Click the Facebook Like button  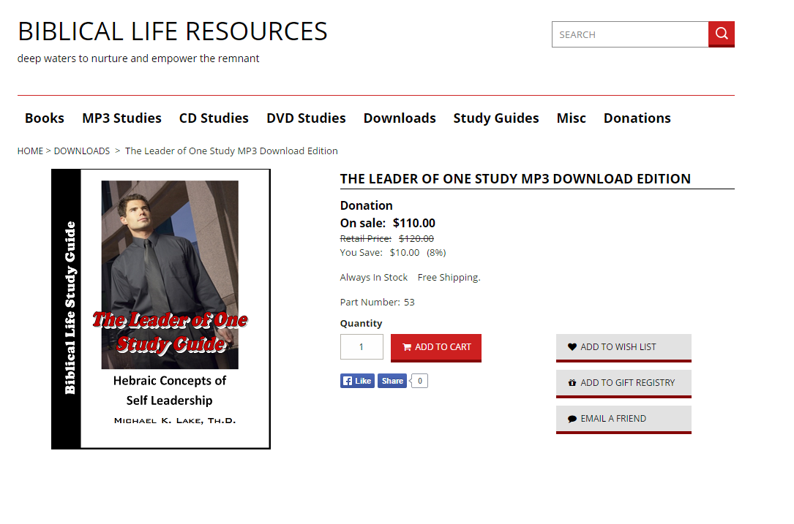tap(357, 381)
